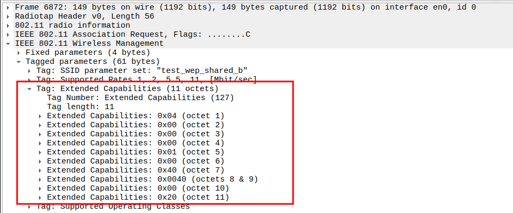Expand Extended Capabilities octets 8 & 9
The image size is (513, 213).
(41, 179)
